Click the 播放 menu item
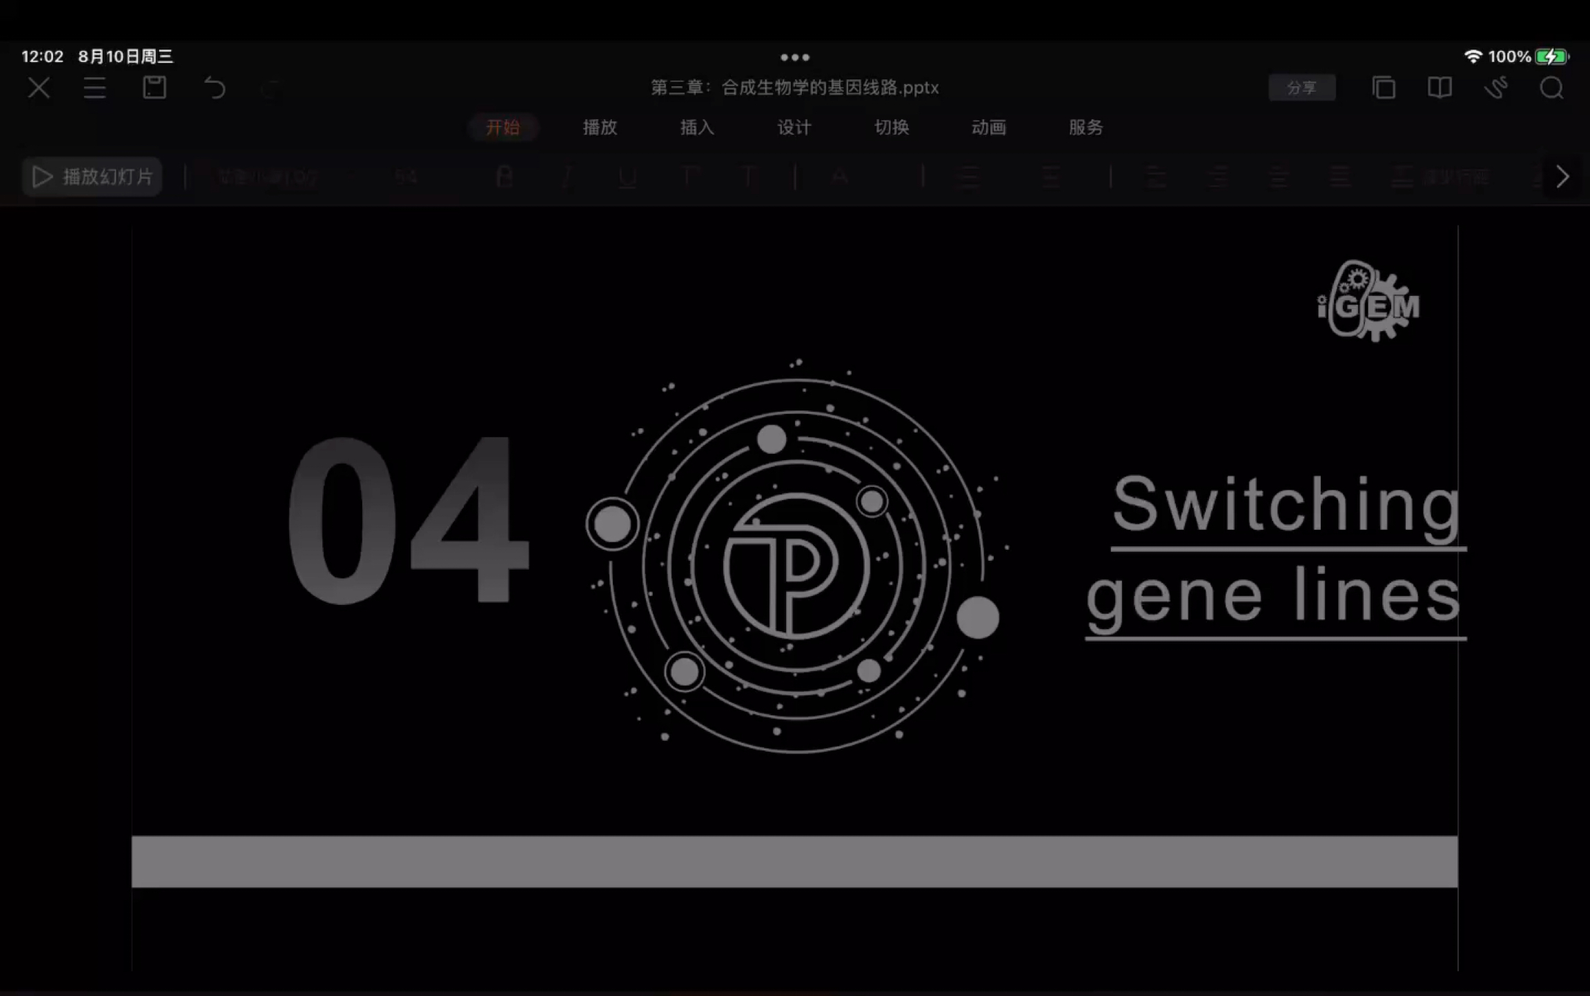 pyautogui.click(x=599, y=128)
